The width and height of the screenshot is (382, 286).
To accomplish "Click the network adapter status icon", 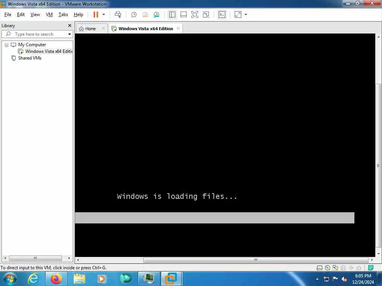I will click(335, 268).
